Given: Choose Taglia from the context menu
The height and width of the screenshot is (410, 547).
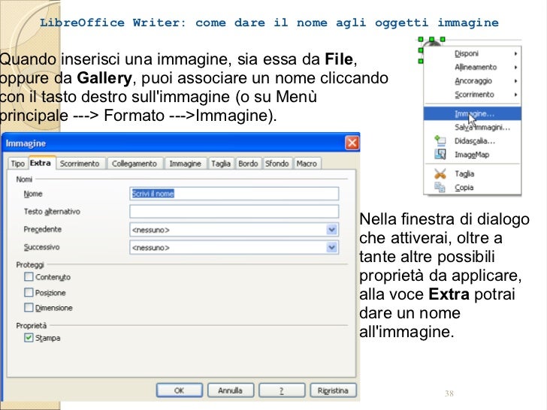Looking at the screenshot, I should (472, 173).
